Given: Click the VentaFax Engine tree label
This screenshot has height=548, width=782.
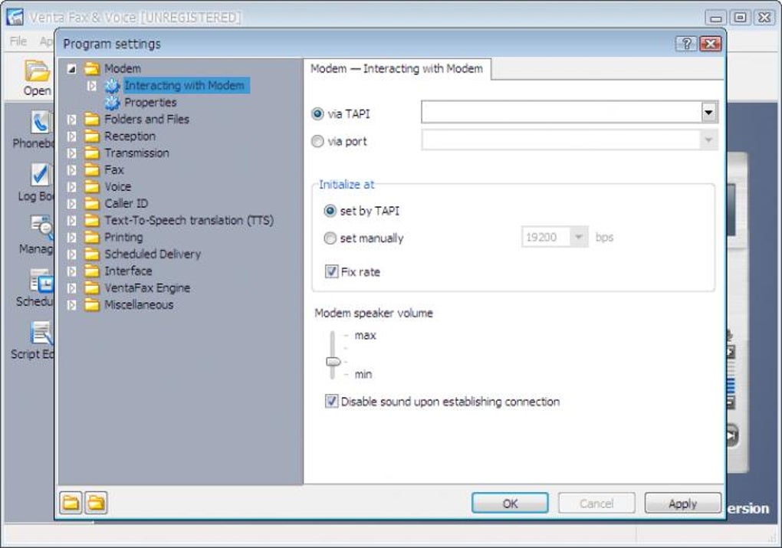Looking at the screenshot, I should tap(147, 288).
